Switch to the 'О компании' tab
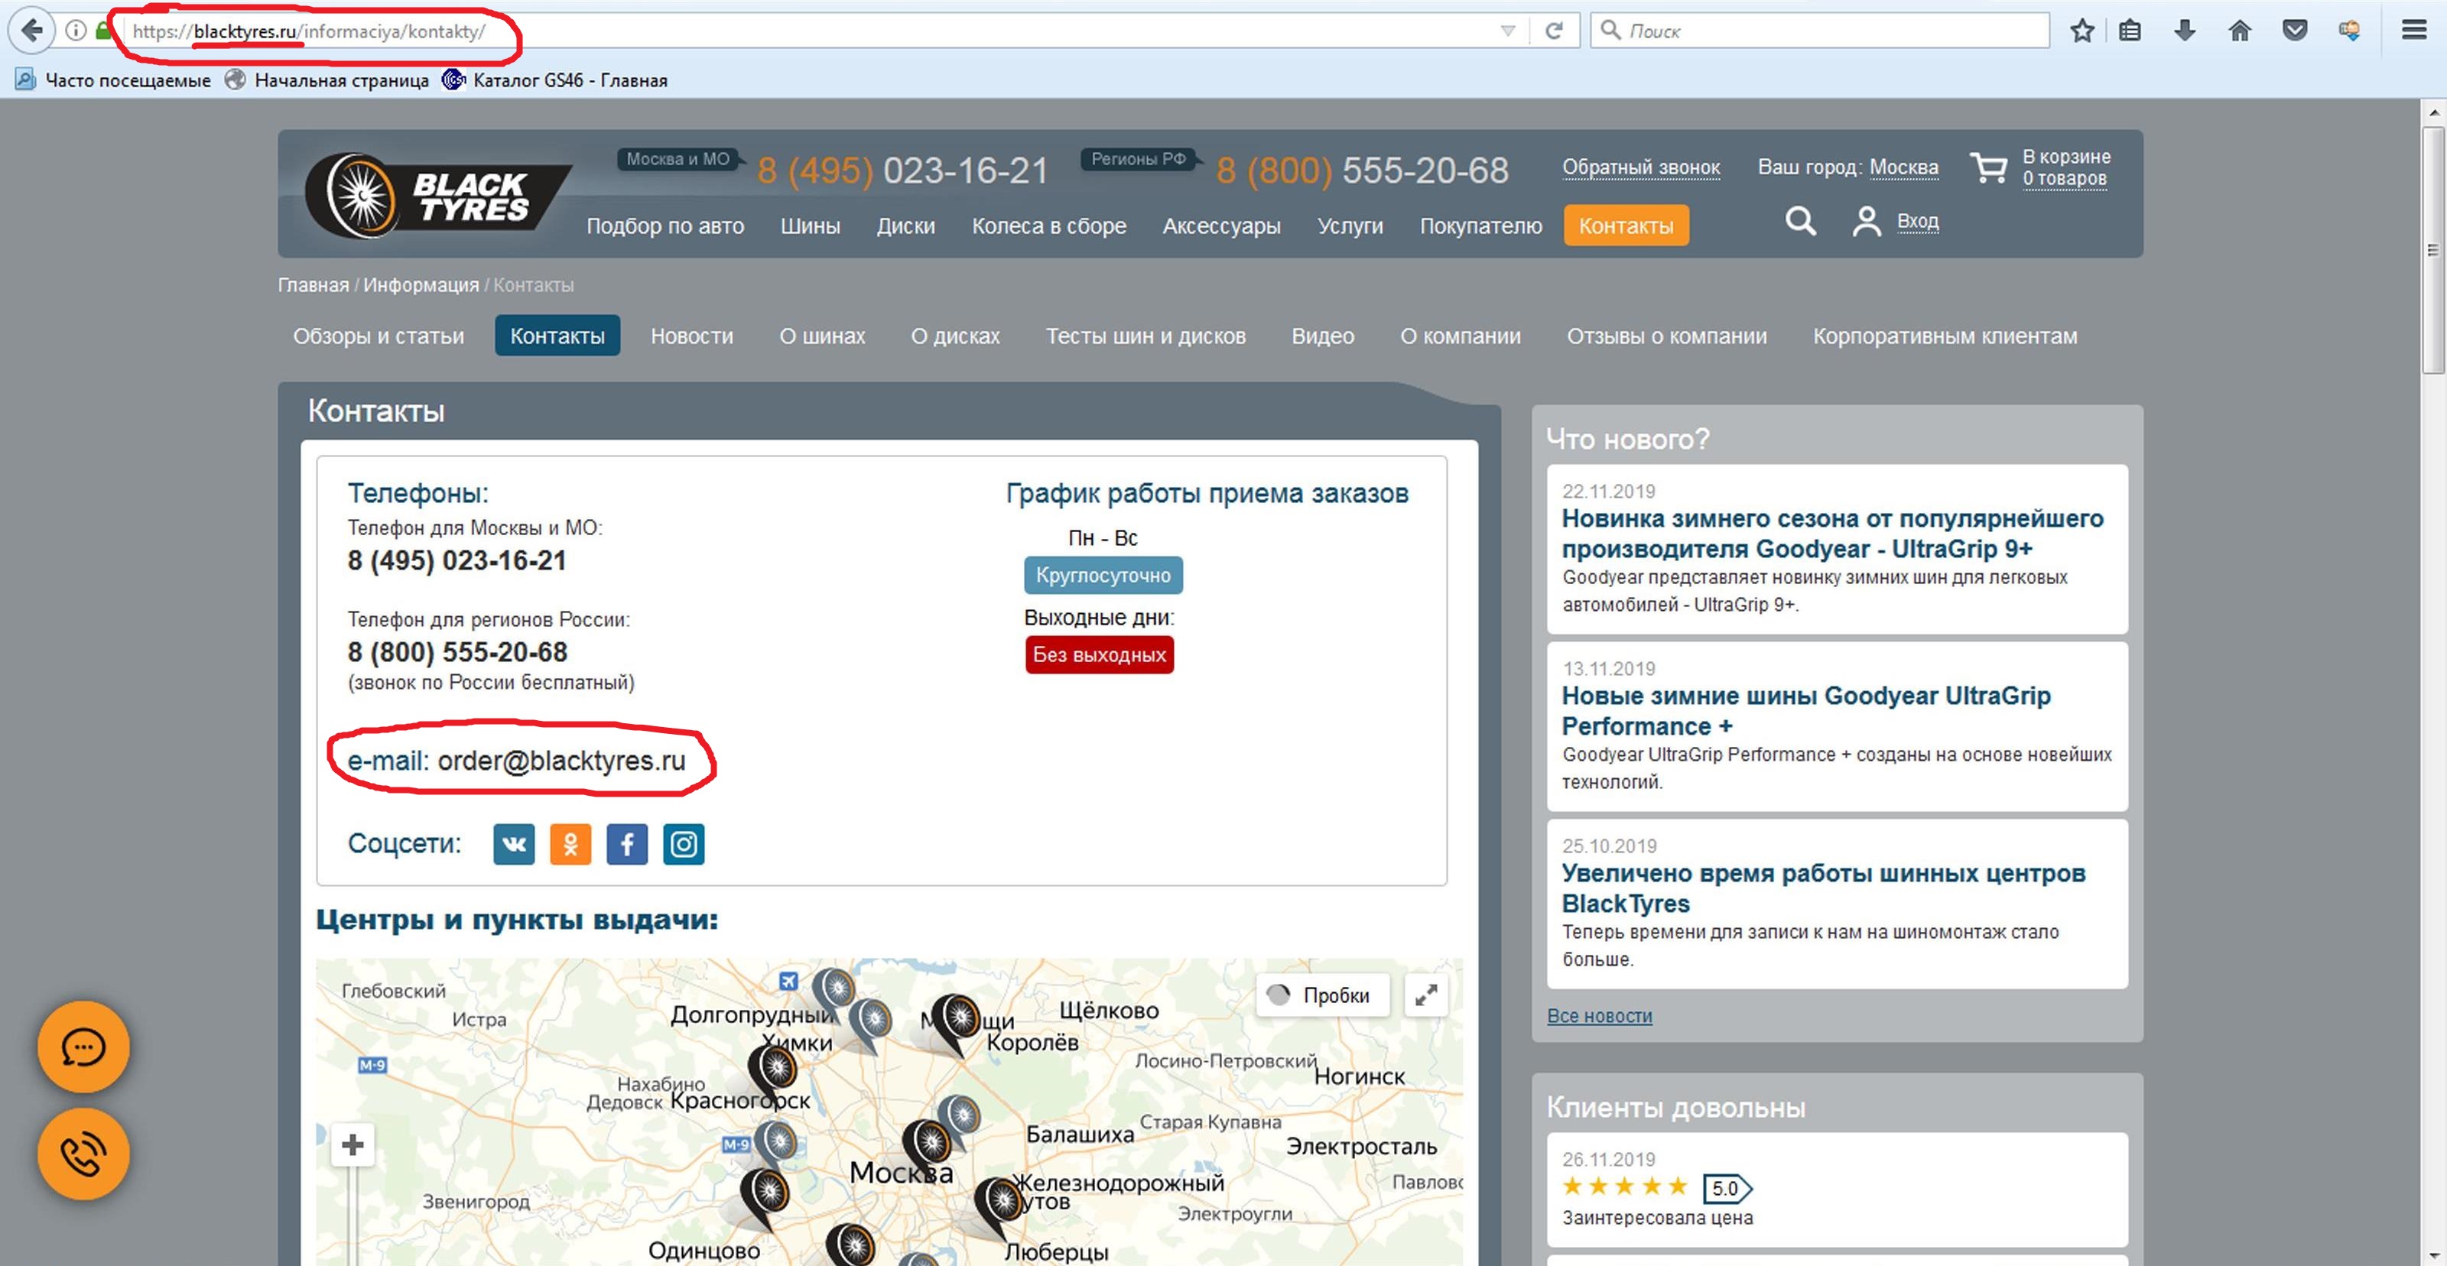The height and width of the screenshot is (1266, 2447). coord(1460,336)
